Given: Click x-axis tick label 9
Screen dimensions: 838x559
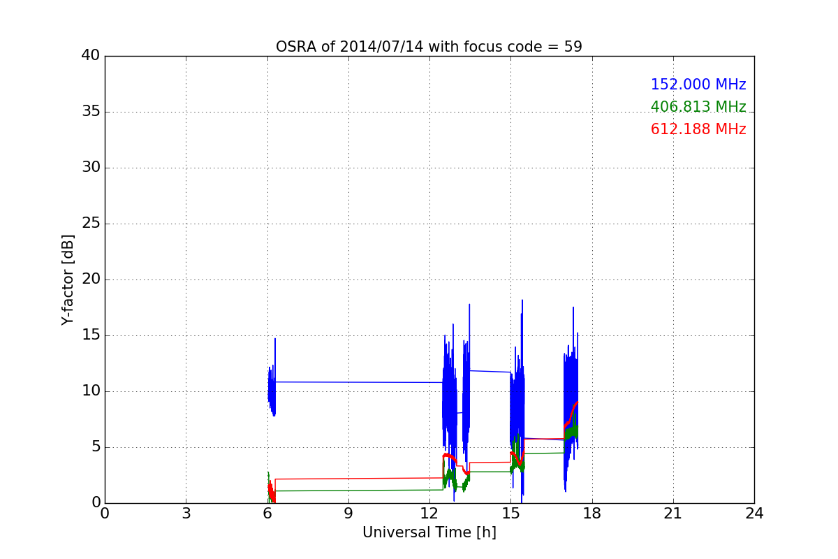Looking at the screenshot, I should (348, 514).
